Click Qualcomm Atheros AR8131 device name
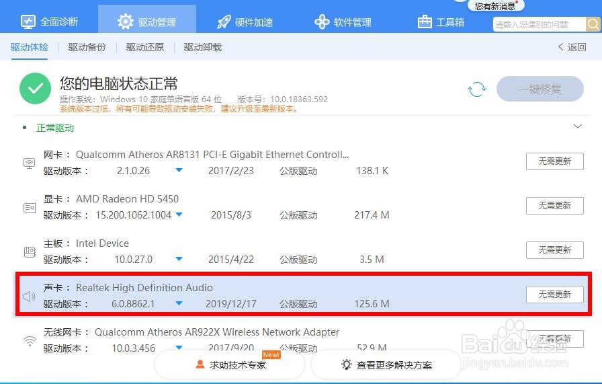Screen dimensions: 602x384 (x=212, y=155)
